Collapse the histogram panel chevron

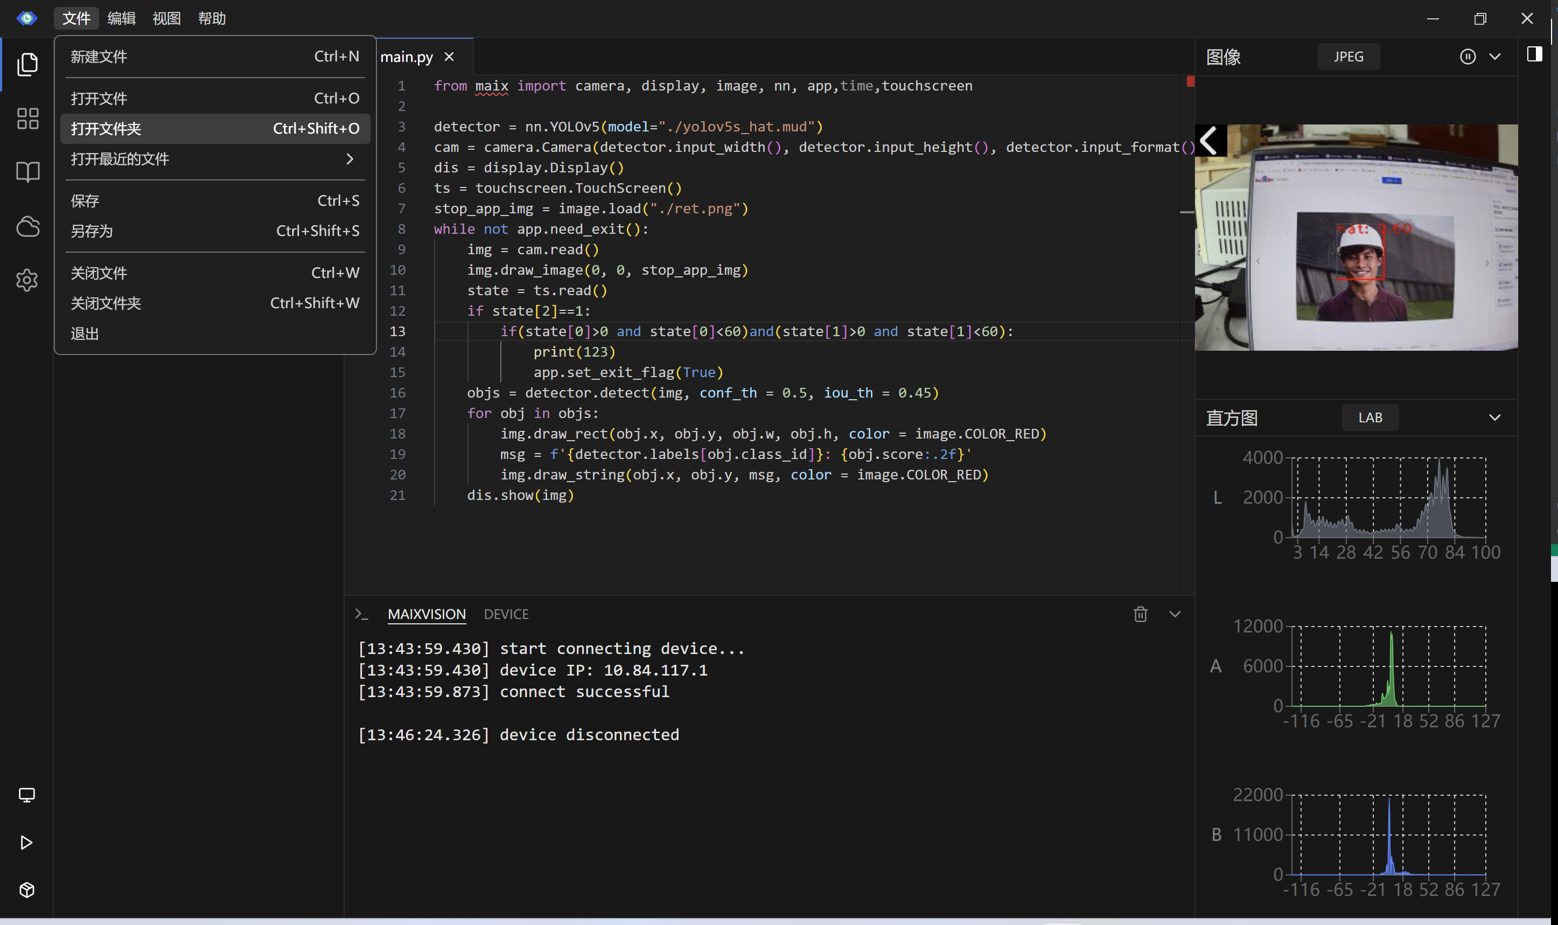[1495, 418]
